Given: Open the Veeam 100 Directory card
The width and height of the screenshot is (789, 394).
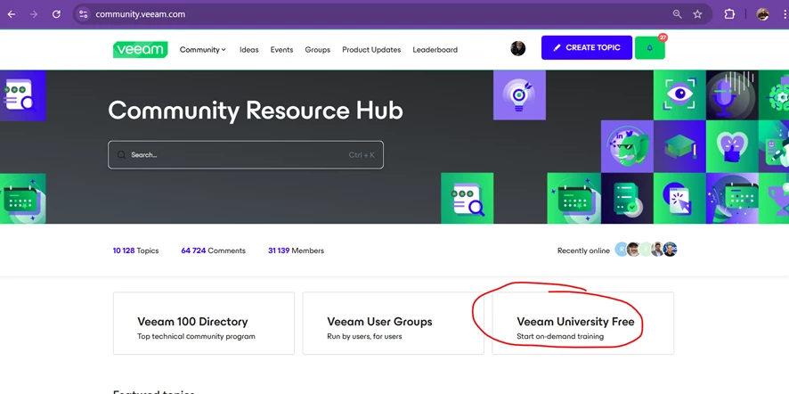Looking at the screenshot, I should [x=204, y=323].
